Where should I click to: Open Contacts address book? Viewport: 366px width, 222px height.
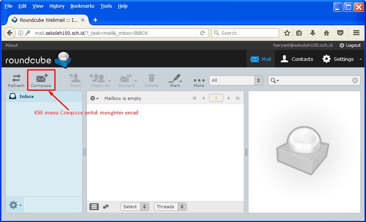pos(297,59)
